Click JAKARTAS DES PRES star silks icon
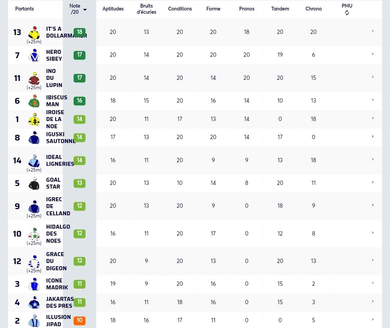 click(34, 302)
